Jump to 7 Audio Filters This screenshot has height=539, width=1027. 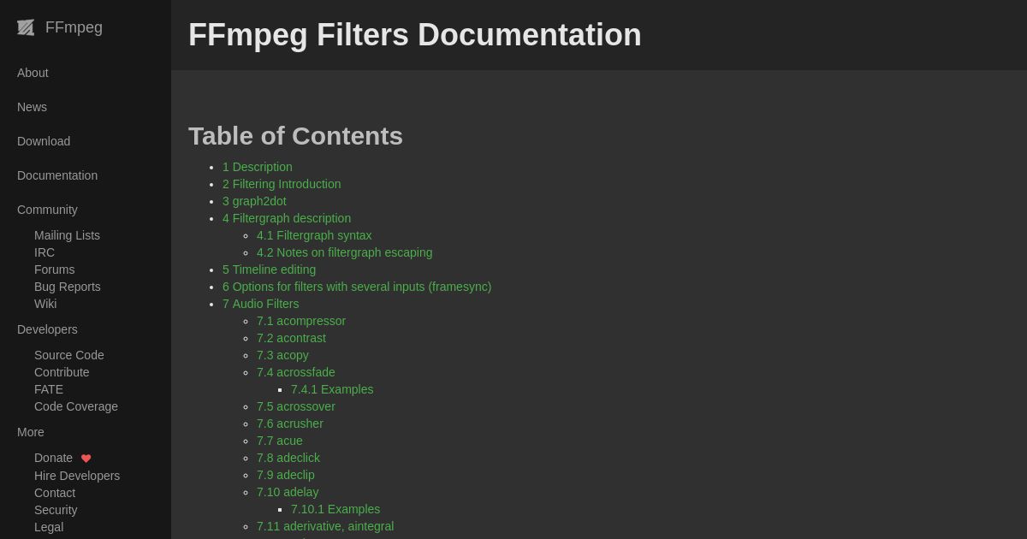point(261,304)
